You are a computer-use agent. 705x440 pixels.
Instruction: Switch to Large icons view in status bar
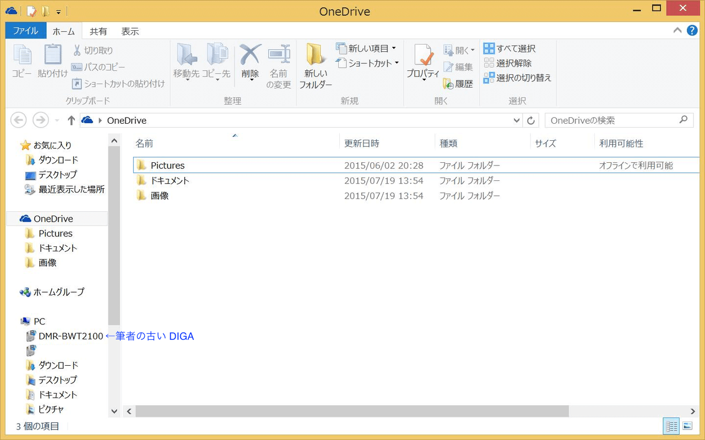687,426
